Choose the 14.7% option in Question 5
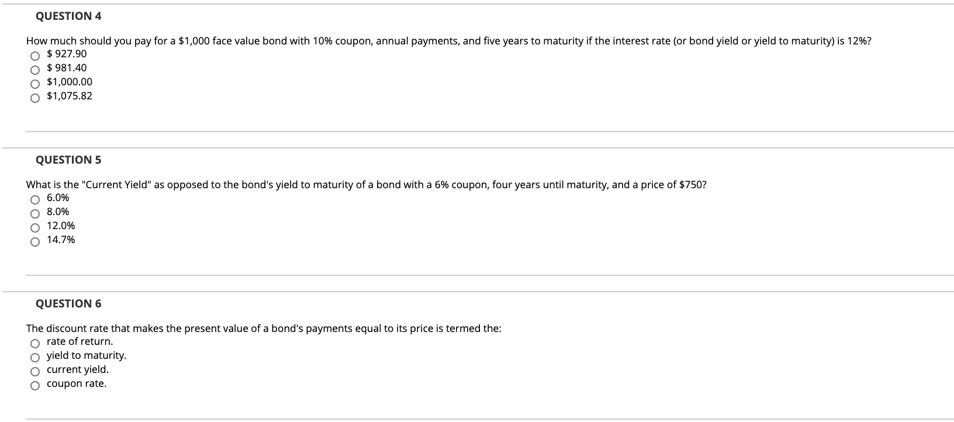The image size is (954, 422). click(35, 241)
